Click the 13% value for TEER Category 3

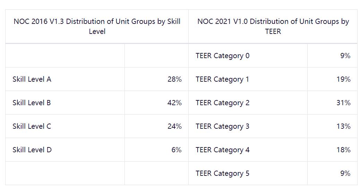(x=343, y=126)
